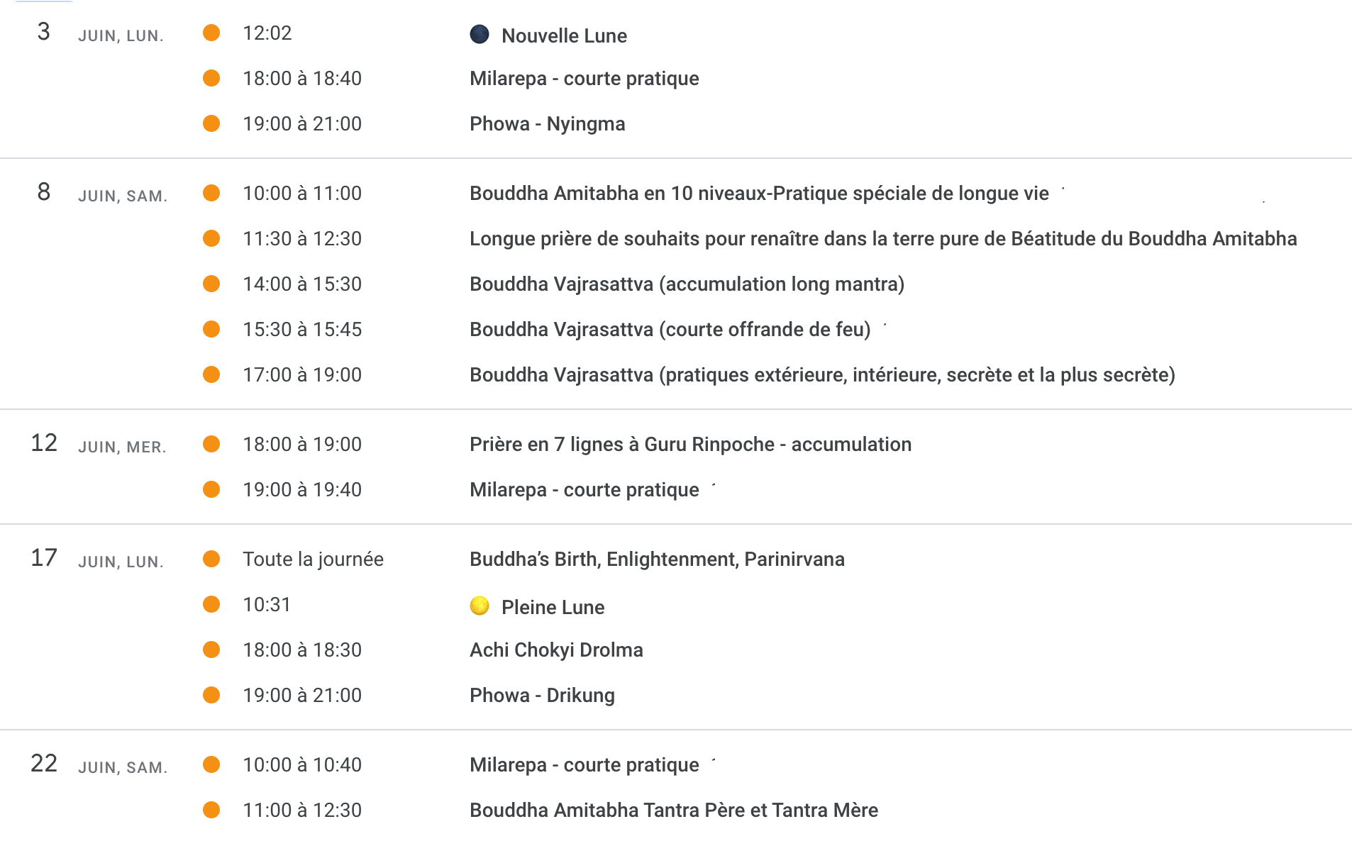Click the orange dot for the 12:02 event
The width and height of the screenshot is (1352, 841).
click(x=211, y=33)
